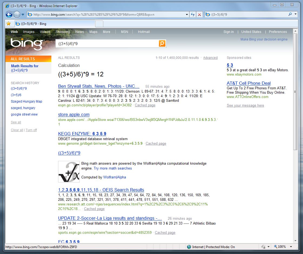Open UPDATE 2-Soccer-La Liga results link
The width and height of the screenshot is (303, 254).
point(110,218)
